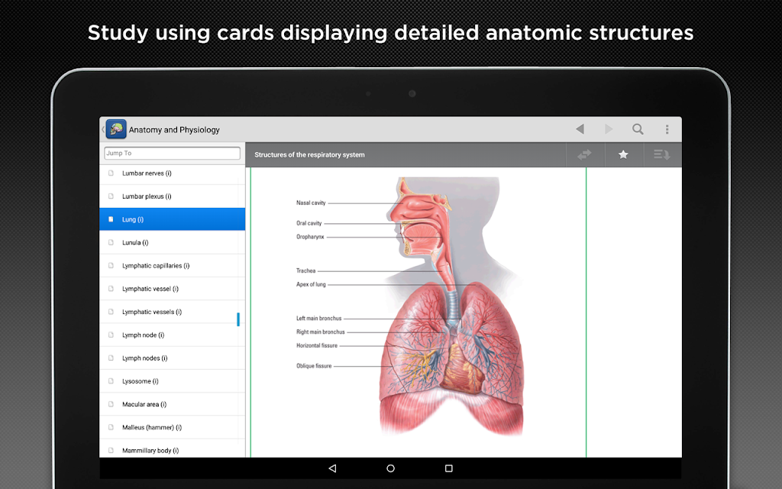Choose Lymph node (i) from list

click(x=143, y=335)
